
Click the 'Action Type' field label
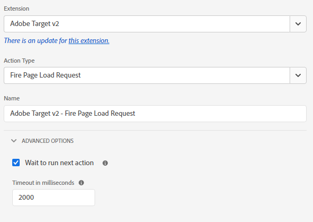tap(19, 61)
